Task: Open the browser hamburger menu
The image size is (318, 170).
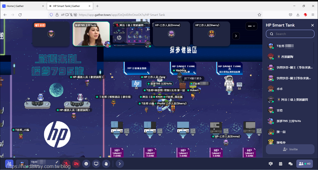Action: 313,15
